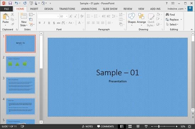Click the spell check icon in status bar
This screenshot has height=129, width=195.
tap(22, 126)
